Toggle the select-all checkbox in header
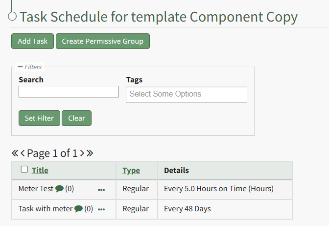 pyautogui.click(x=24, y=170)
